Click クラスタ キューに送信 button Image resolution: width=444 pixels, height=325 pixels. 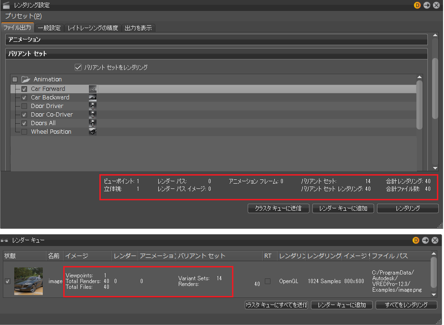point(279,208)
